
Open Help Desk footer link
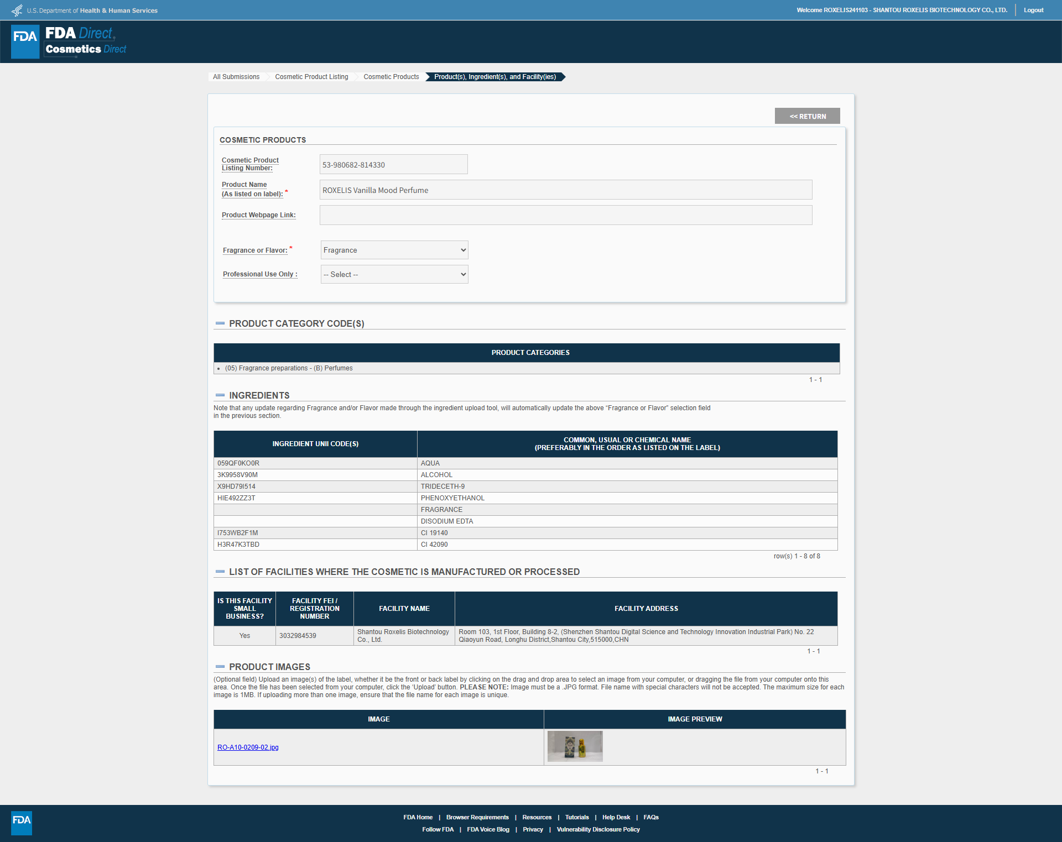click(x=616, y=817)
